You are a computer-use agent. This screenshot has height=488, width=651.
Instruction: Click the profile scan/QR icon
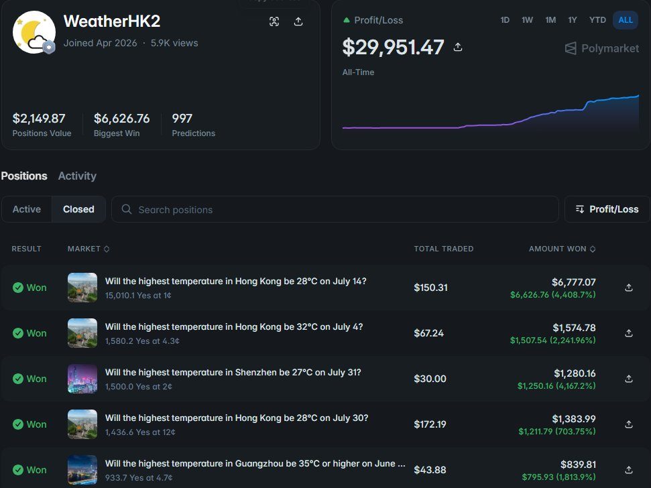[274, 21]
